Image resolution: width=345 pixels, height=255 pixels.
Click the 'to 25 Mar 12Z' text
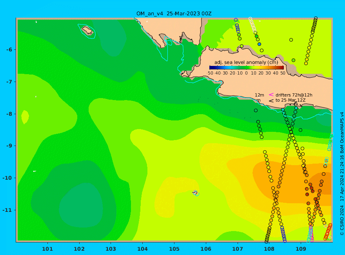tap(291, 100)
